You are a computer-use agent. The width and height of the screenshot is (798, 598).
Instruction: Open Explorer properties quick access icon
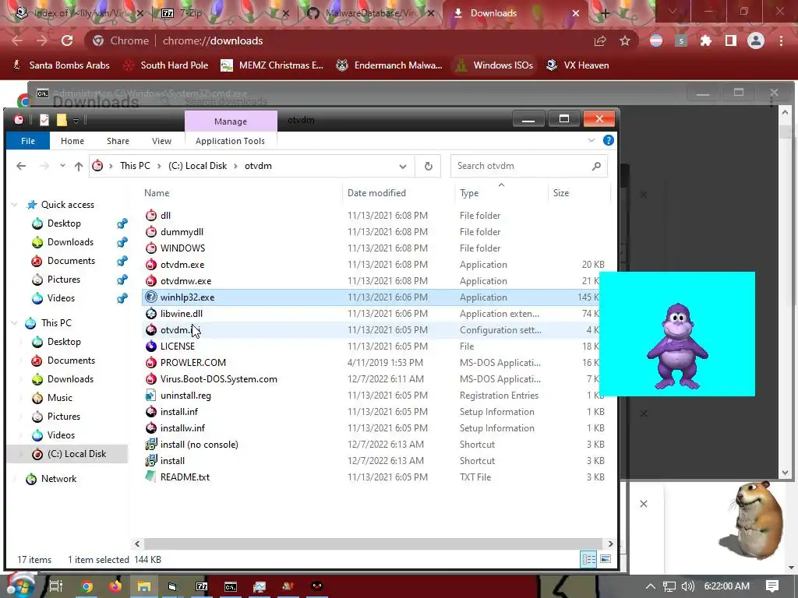(44, 119)
